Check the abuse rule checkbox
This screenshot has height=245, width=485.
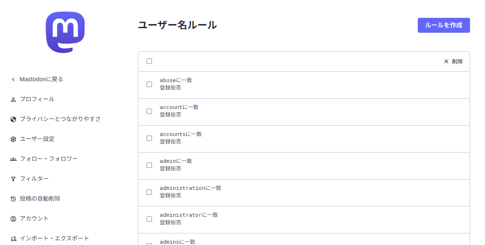point(149,84)
